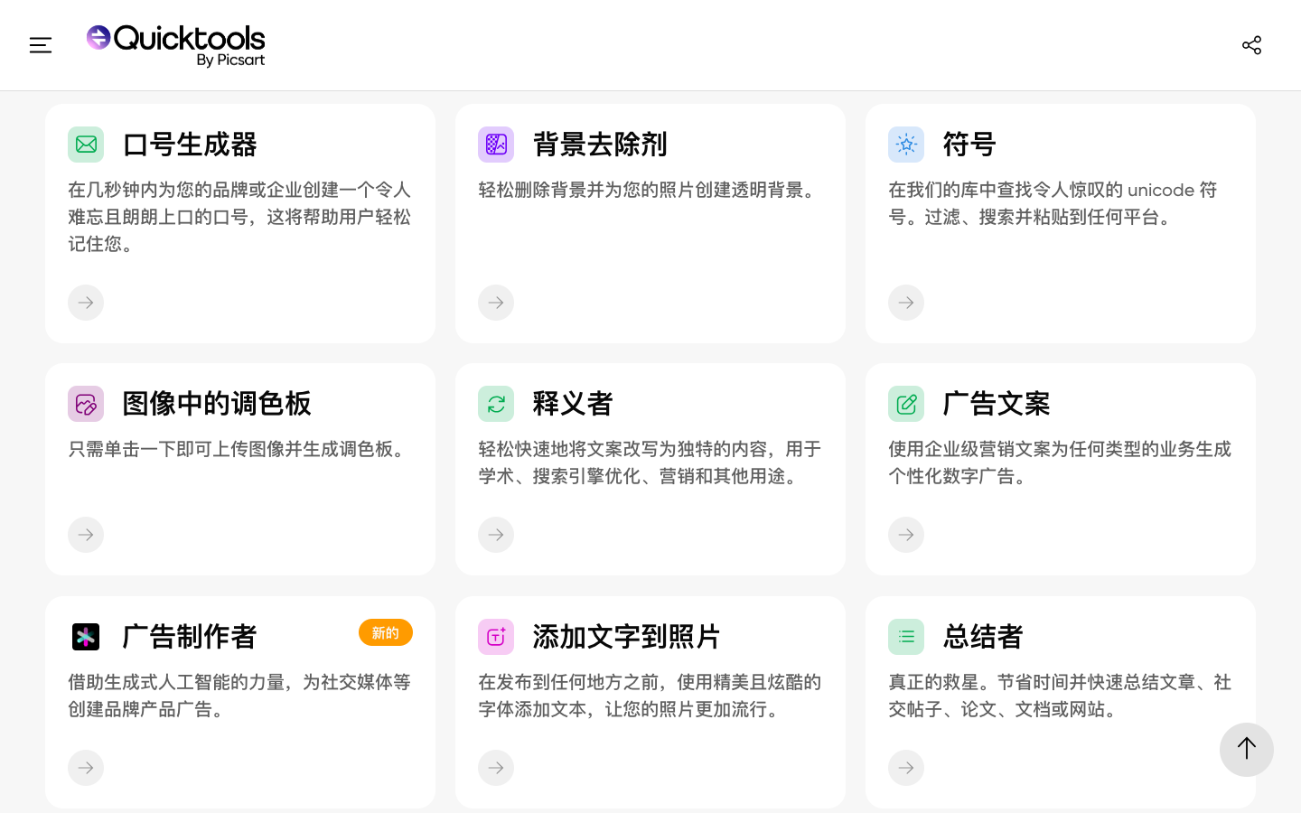This screenshot has height=813, width=1301.
Task: Click the 广告制作者 sparkle icon
Action: click(x=86, y=637)
